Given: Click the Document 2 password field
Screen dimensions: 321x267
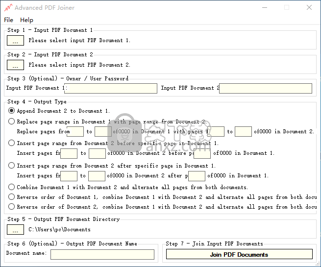Looking at the screenshot, I should 266,88.
